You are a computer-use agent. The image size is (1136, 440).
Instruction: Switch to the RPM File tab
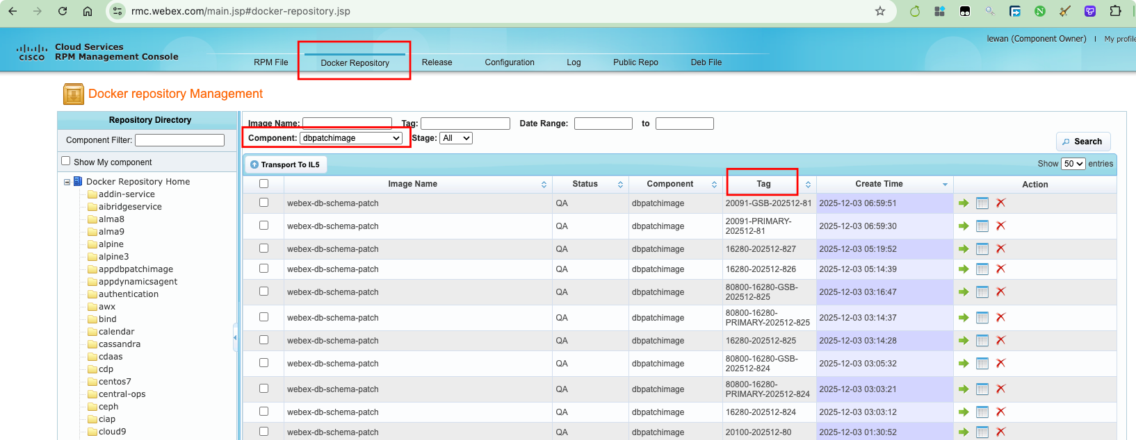pos(271,62)
